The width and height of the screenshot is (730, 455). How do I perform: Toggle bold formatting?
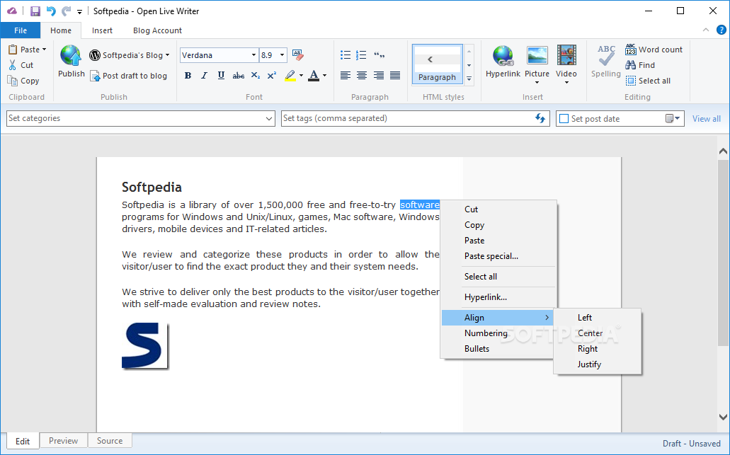tap(188, 76)
